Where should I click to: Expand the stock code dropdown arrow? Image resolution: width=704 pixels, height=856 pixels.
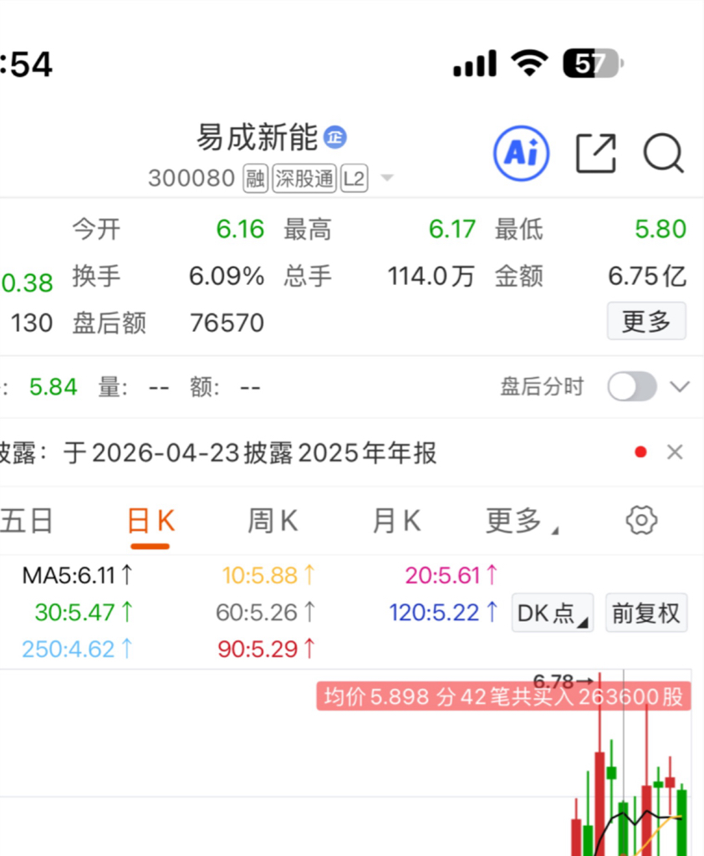tap(386, 177)
